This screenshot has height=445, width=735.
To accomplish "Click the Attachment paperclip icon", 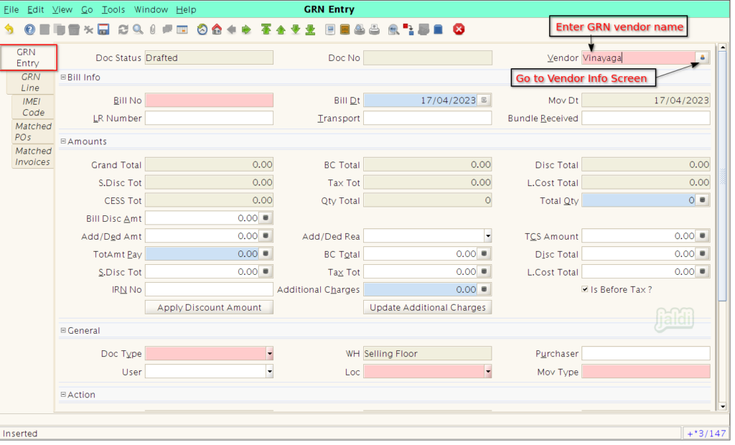I will pos(153,29).
